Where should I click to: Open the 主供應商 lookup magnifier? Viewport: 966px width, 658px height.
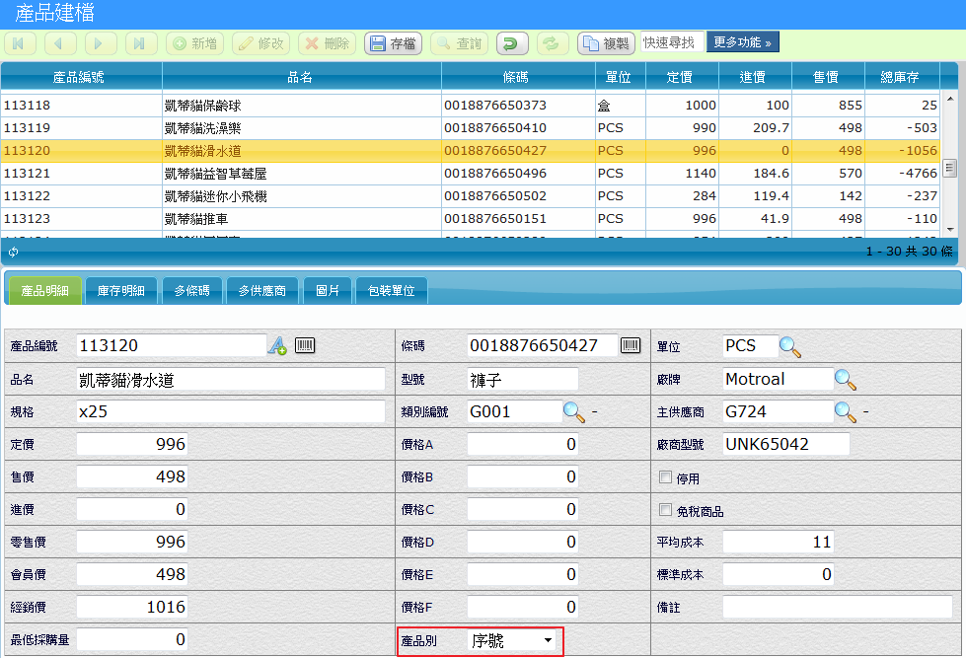click(x=846, y=412)
